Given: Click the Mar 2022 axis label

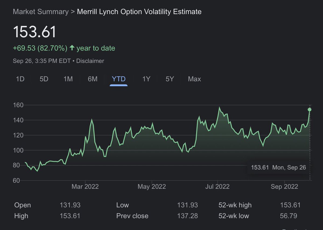Looking at the screenshot, I should pos(85,187).
